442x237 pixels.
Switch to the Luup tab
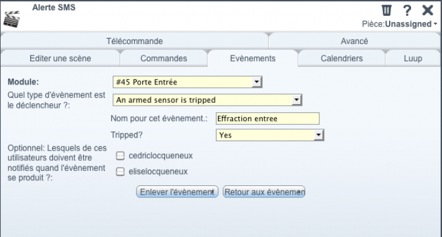coord(412,59)
